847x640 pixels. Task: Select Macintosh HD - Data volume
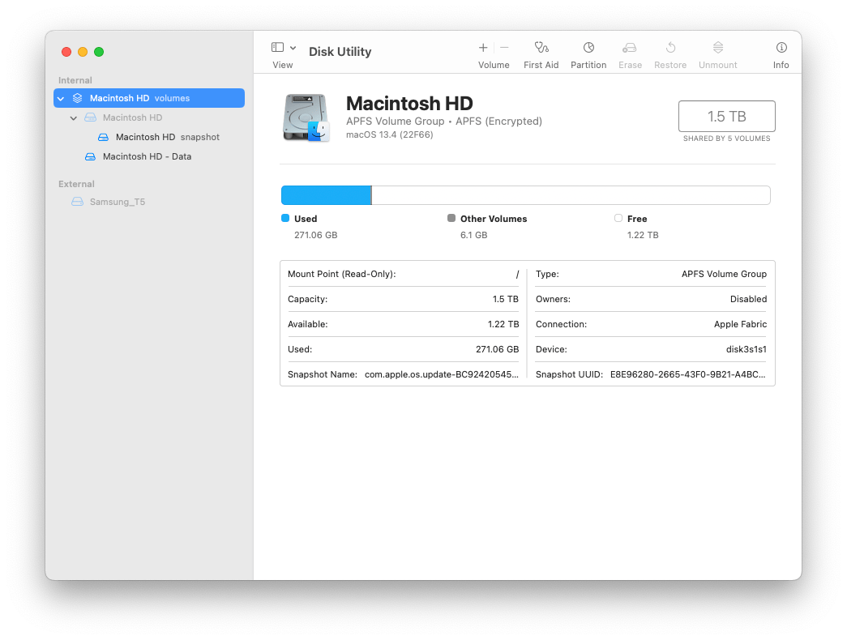click(x=146, y=156)
